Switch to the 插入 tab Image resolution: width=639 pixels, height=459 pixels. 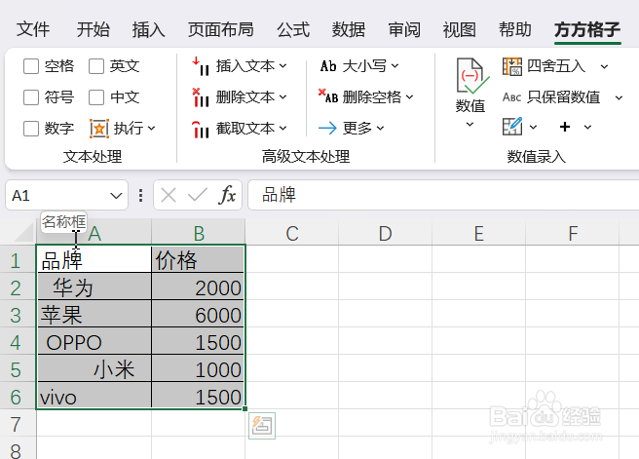click(149, 30)
